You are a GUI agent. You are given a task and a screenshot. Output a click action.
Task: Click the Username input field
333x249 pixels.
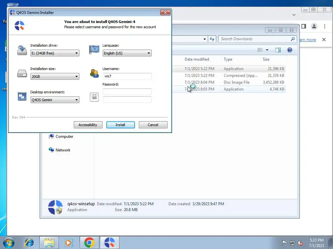(127, 76)
